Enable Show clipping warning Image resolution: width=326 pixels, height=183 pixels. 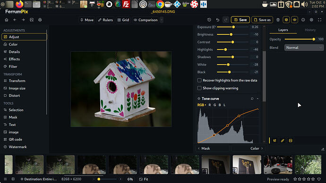tap(199, 88)
